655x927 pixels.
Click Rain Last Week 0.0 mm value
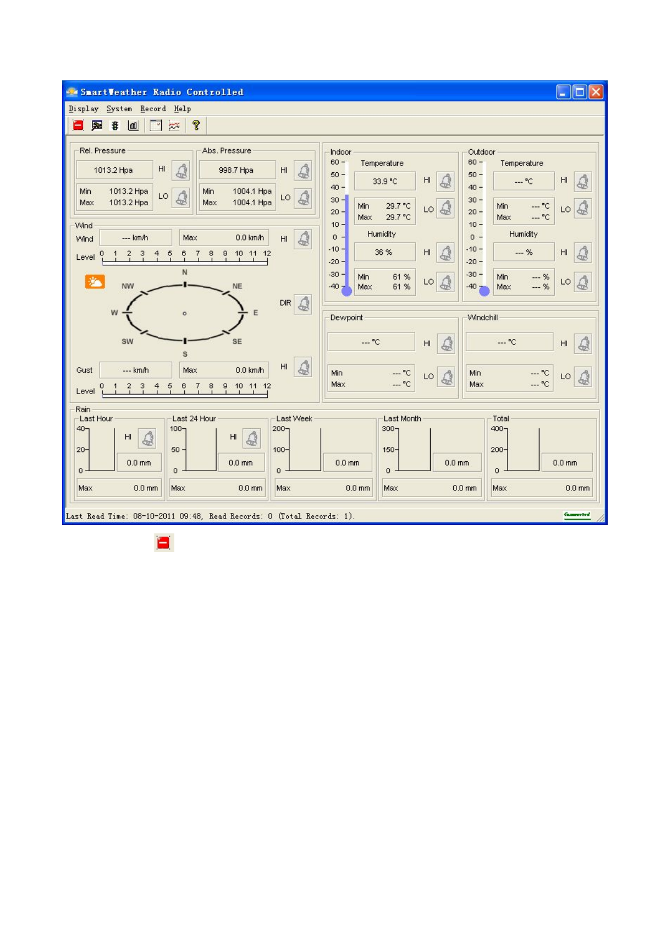click(x=348, y=463)
